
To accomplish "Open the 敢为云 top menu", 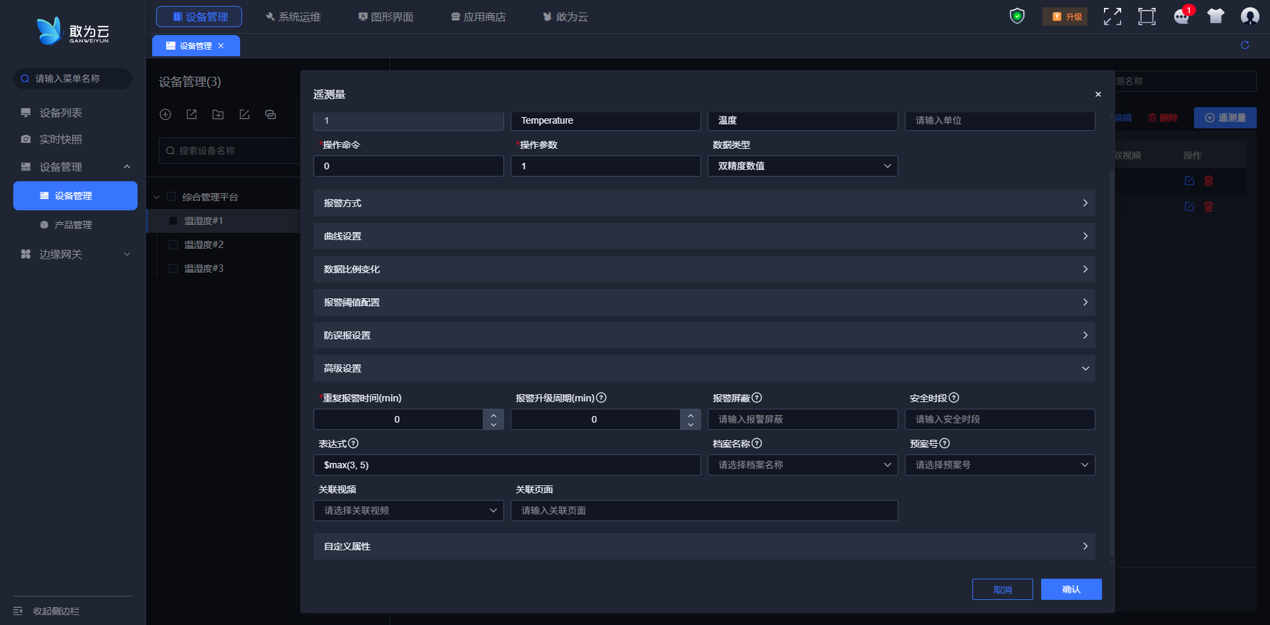I will [x=566, y=17].
